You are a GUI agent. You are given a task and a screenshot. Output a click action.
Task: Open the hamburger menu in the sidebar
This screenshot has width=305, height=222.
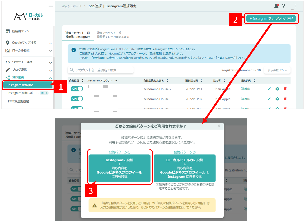click(x=50, y=5)
